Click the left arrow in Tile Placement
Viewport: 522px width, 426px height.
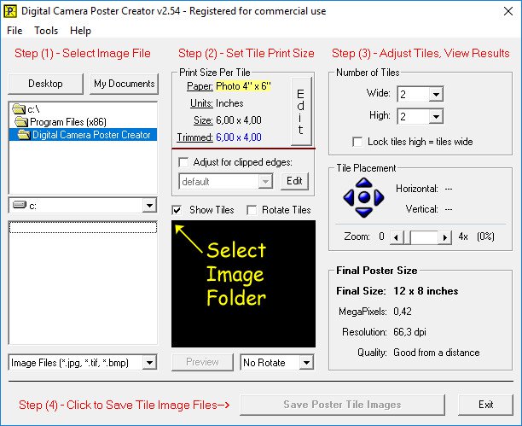click(349, 197)
